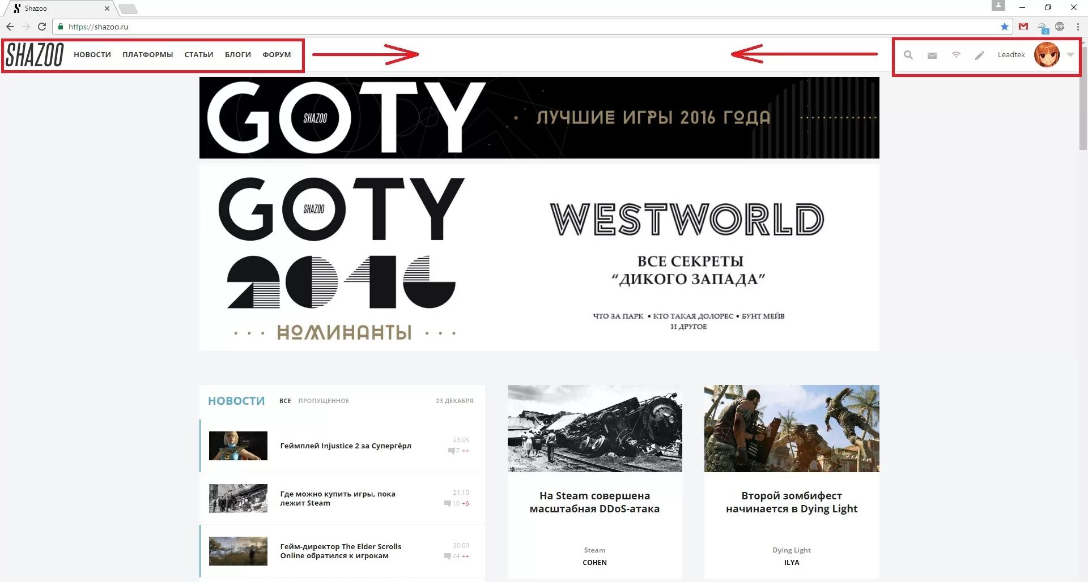Open the СТАТЬИ menu item

pyautogui.click(x=199, y=55)
